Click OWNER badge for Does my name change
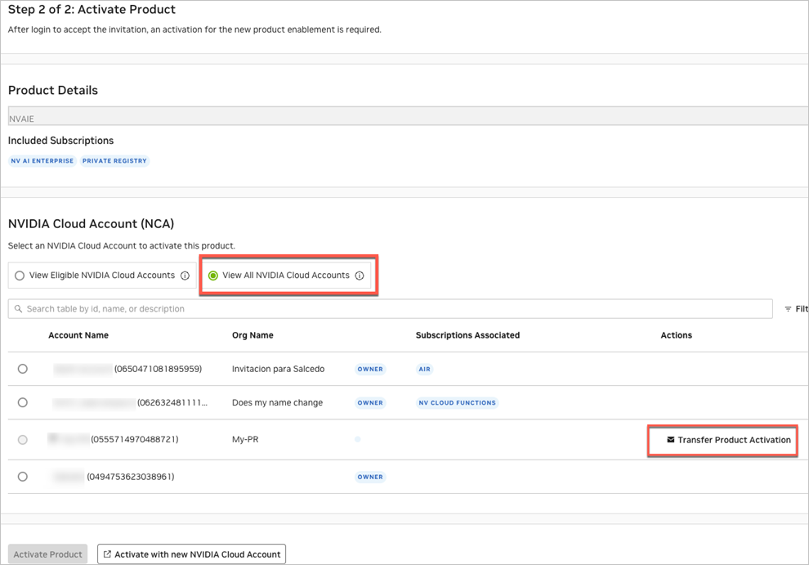Image resolution: width=809 pixels, height=565 pixels. click(370, 403)
